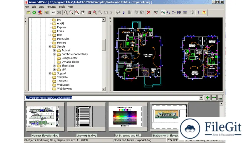This screenshot has height=143, width=247.
Task: Click the zoom previous magnifier icon
Action: 90,12
